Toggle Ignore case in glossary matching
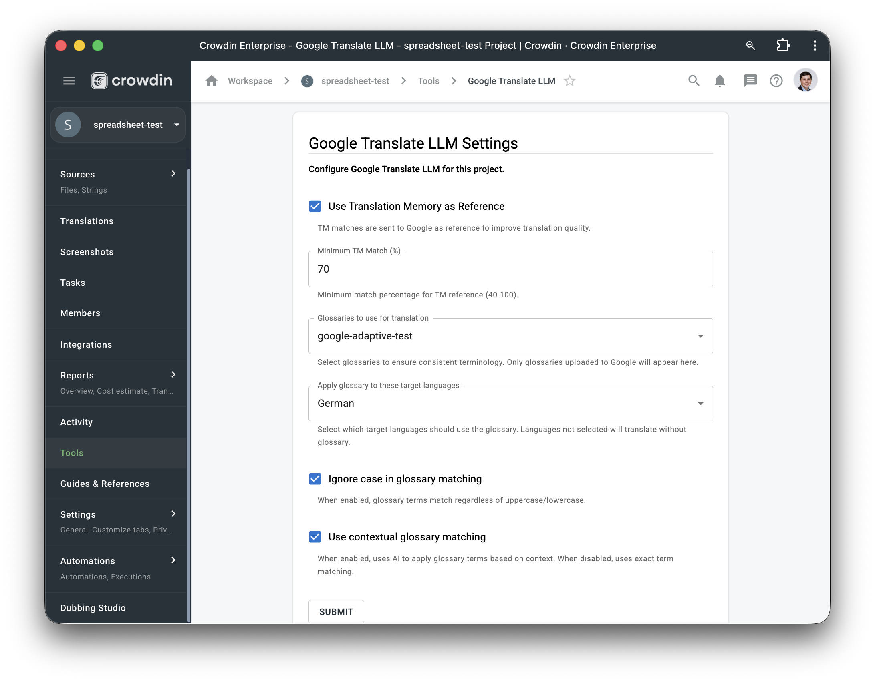 (315, 479)
